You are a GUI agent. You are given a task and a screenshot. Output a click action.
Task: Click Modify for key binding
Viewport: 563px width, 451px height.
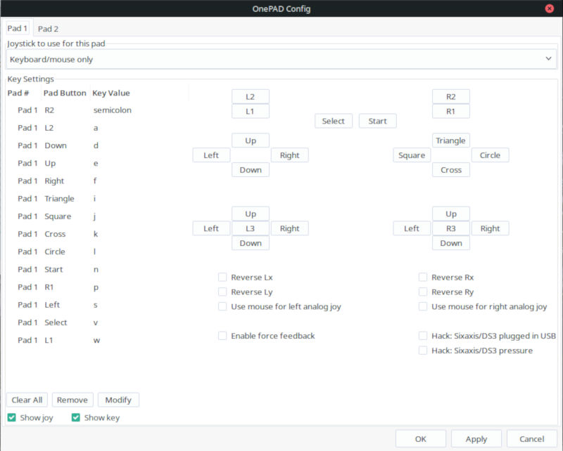point(118,400)
